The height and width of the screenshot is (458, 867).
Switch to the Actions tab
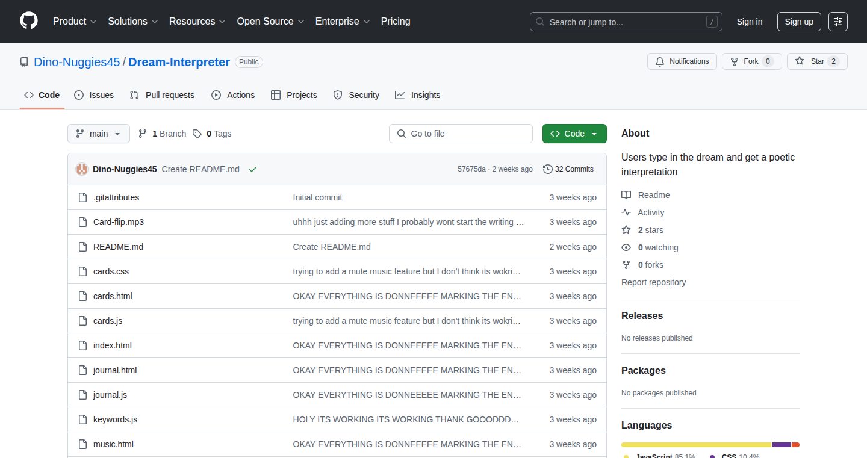click(233, 95)
